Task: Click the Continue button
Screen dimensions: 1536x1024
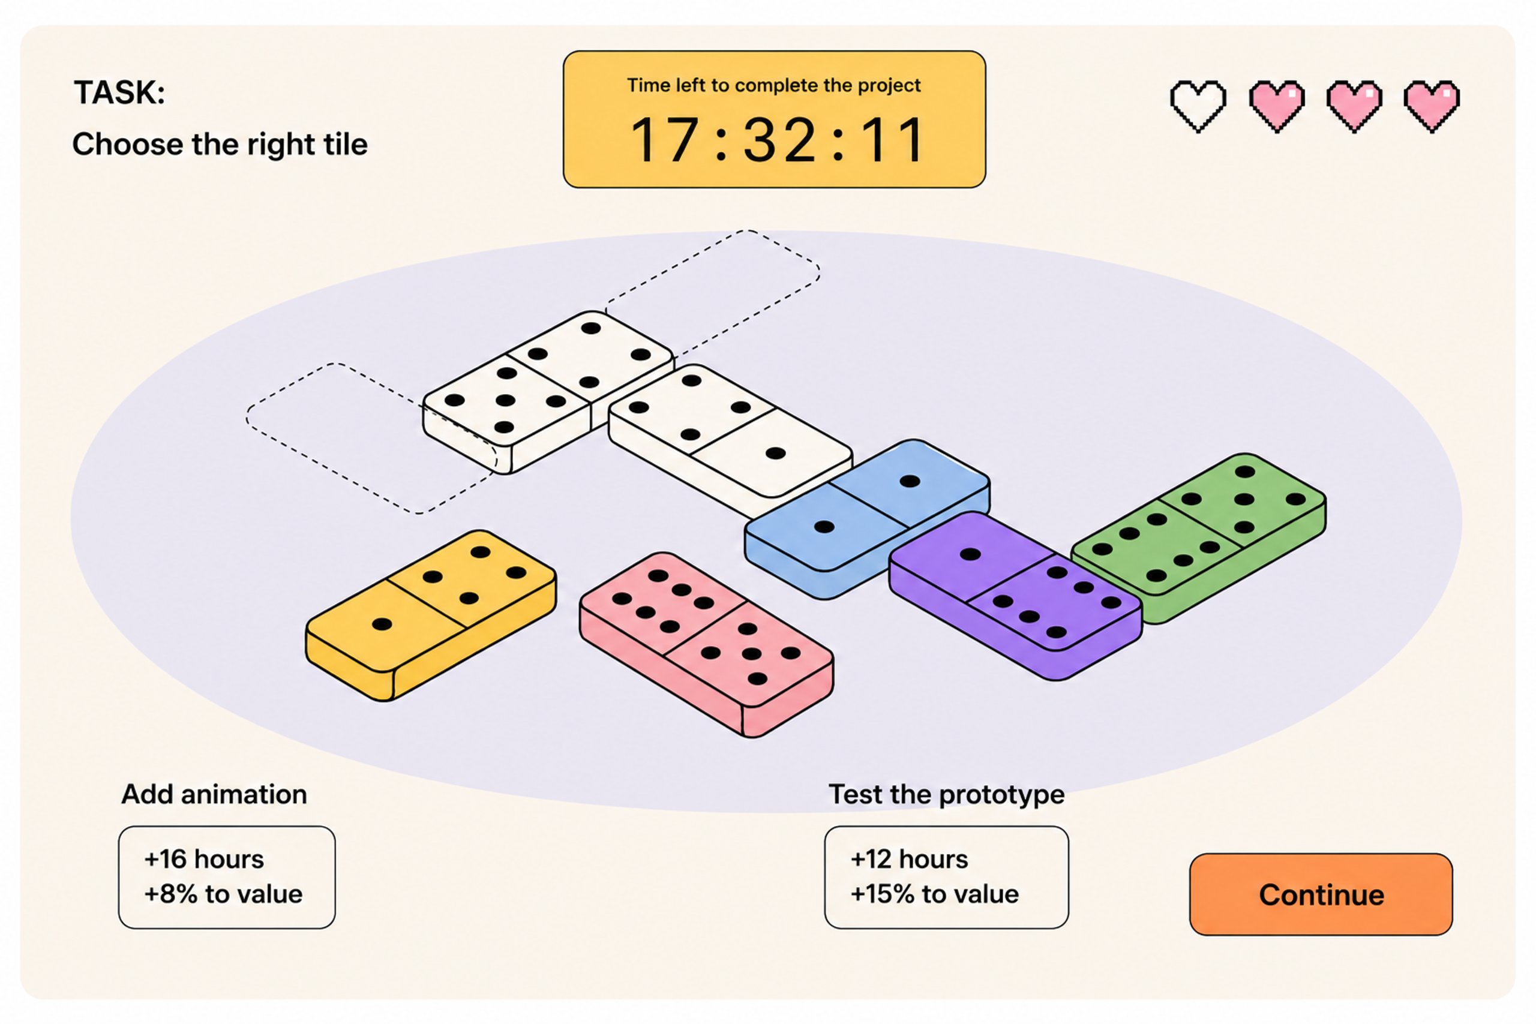Action: (x=1321, y=894)
